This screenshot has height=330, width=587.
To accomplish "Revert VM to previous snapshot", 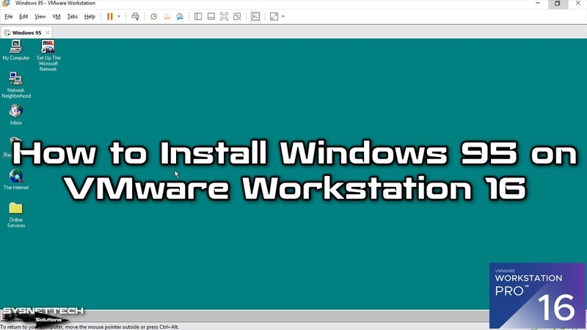I will (x=167, y=16).
